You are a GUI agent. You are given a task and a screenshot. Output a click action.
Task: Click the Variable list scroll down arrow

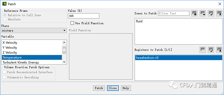click(64, 62)
